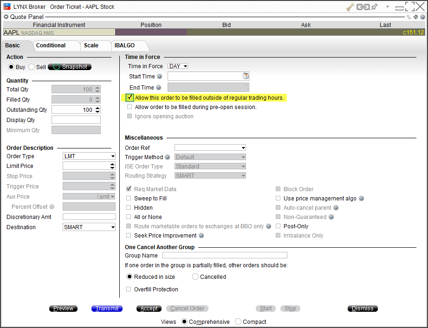
Task: Open the Order Type LMT dropdown
Action: click(x=89, y=156)
